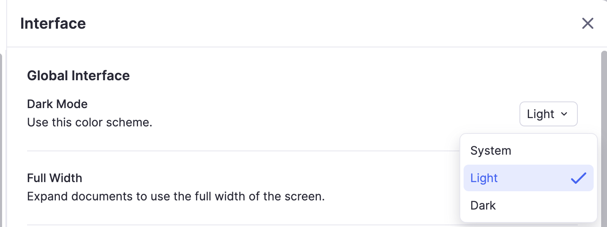Screen dimensions: 607x227
Task: Select System from the color scheme menu
Action: 491,151
